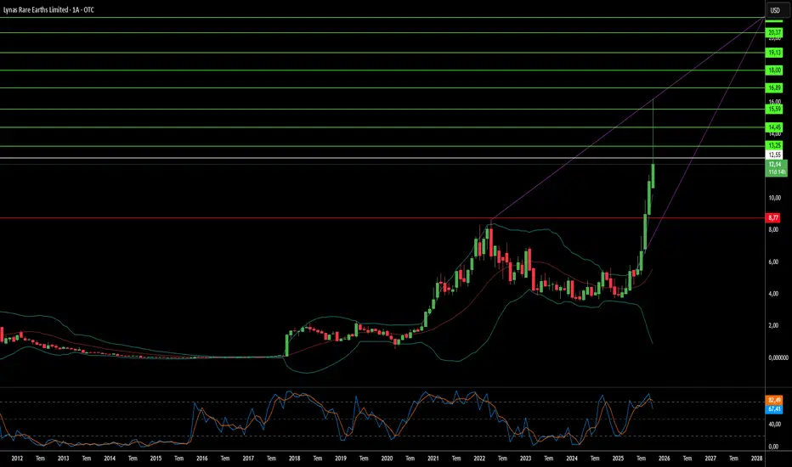Click the 2018 label on time axis
This screenshot has height=467, width=792.
[295, 459]
